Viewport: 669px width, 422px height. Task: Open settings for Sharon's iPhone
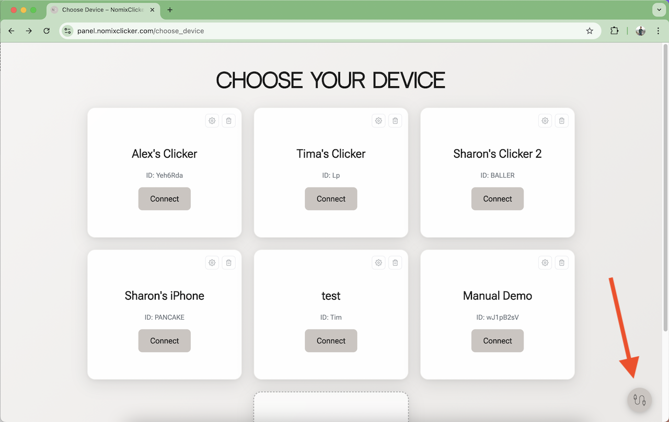(212, 263)
